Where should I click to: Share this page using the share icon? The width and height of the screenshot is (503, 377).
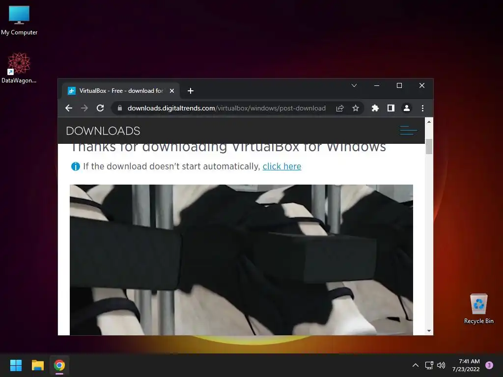(x=340, y=108)
